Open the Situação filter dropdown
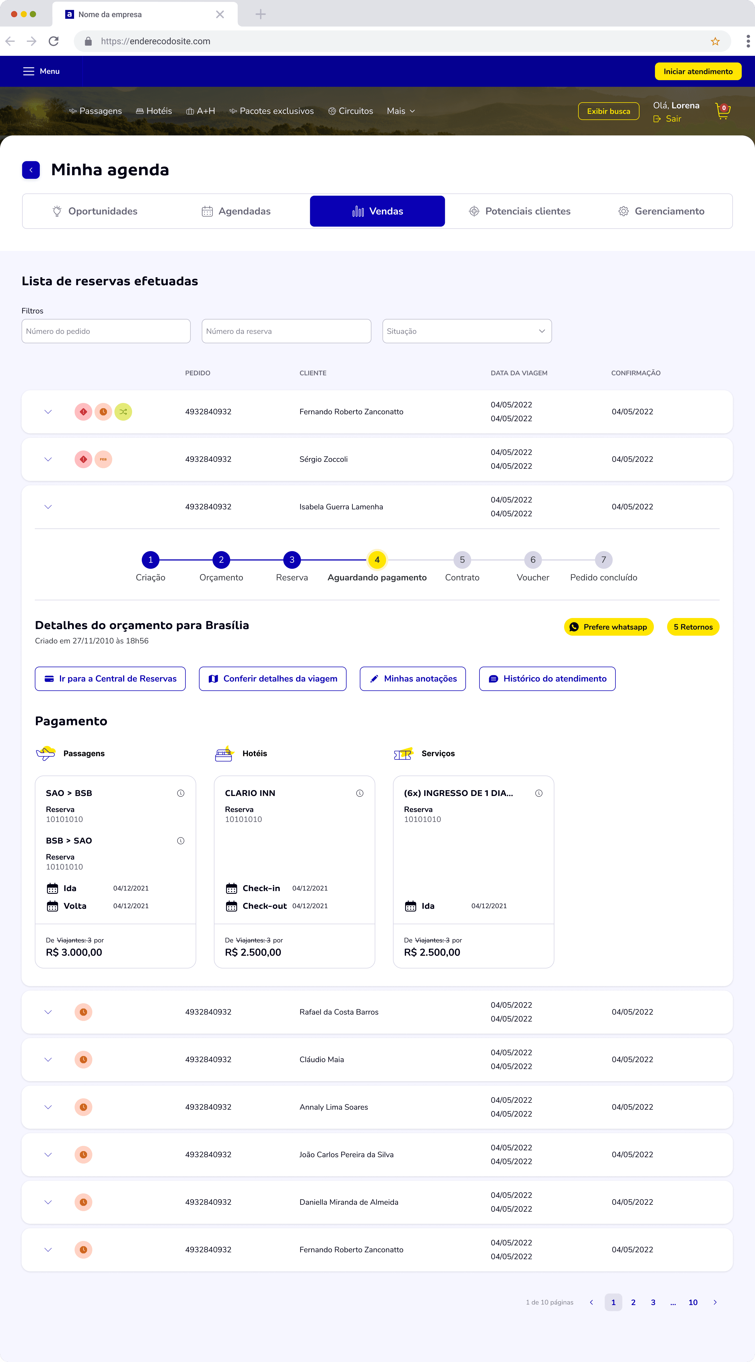The height and width of the screenshot is (1362, 755). point(466,331)
